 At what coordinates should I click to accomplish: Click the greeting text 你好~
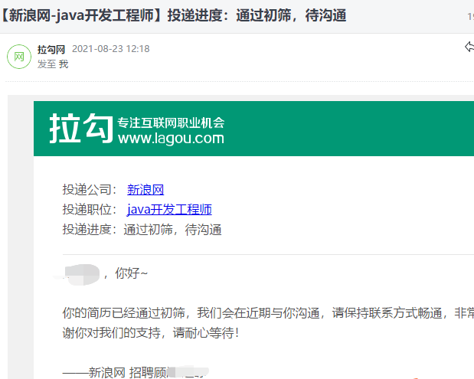[131, 273]
